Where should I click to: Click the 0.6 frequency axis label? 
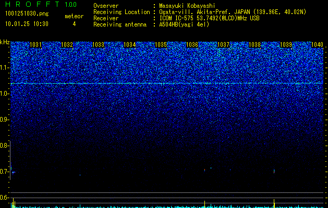(5, 198)
